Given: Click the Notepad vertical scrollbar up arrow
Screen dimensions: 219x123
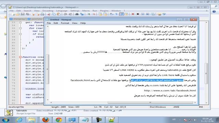Looking at the screenshot, I should click(x=48, y=27).
